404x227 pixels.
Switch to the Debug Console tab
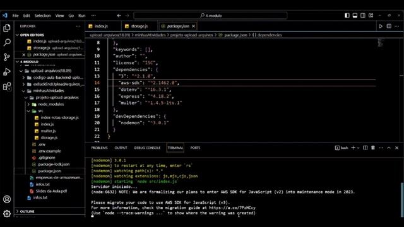pos(147,148)
